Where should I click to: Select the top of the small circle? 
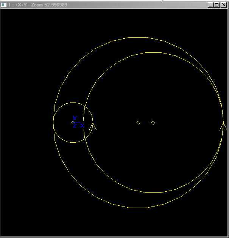73,102
